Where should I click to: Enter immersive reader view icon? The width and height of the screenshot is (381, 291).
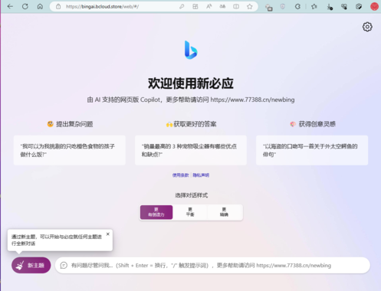(236, 7)
